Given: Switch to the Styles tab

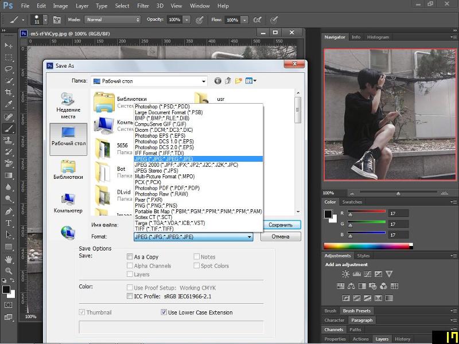Looking at the screenshot, I should (363, 256).
